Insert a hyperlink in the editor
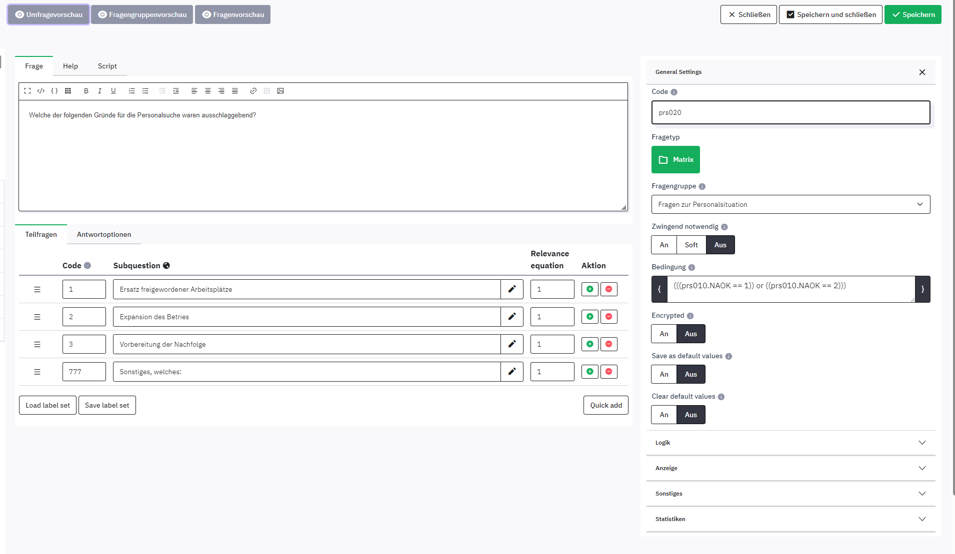The height and width of the screenshot is (554, 955). coord(253,91)
